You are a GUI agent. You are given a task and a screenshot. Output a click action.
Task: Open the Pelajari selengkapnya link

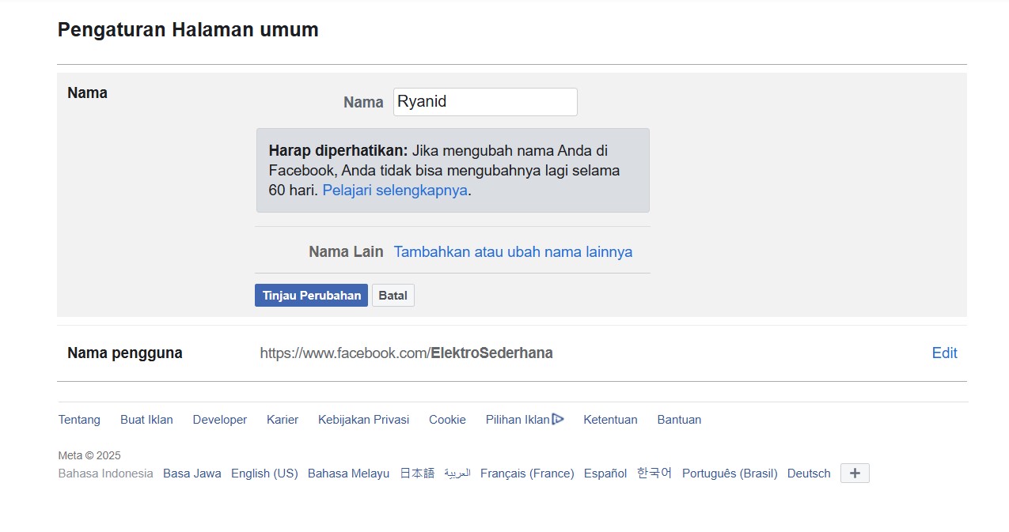click(x=394, y=191)
